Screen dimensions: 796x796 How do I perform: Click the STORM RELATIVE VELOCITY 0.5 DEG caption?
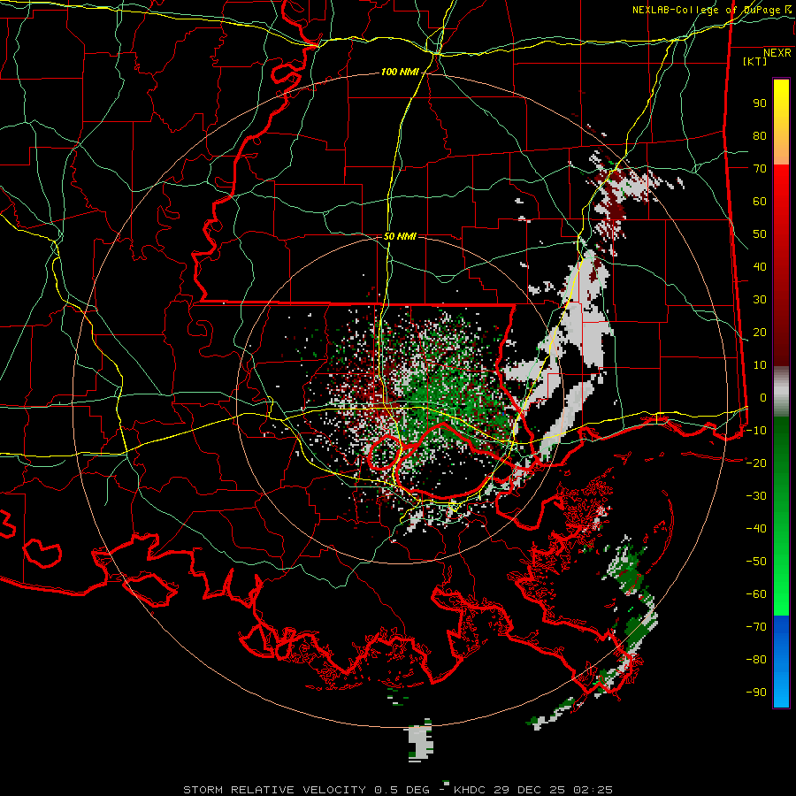306,790
